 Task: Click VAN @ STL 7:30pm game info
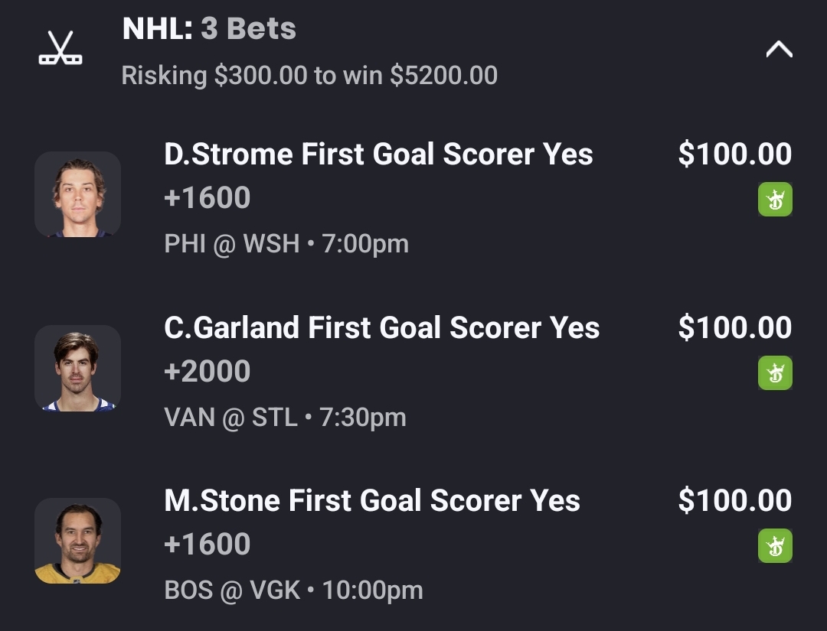click(285, 418)
